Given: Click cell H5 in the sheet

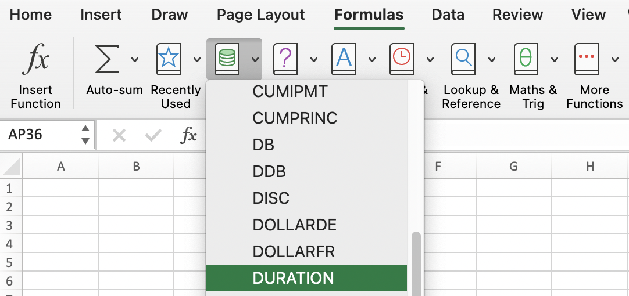Looking at the screenshot, I should tap(590, 262).
